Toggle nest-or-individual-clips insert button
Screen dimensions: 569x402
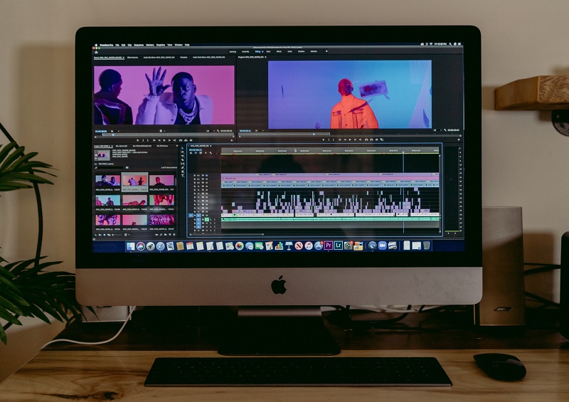coord(191,153)
